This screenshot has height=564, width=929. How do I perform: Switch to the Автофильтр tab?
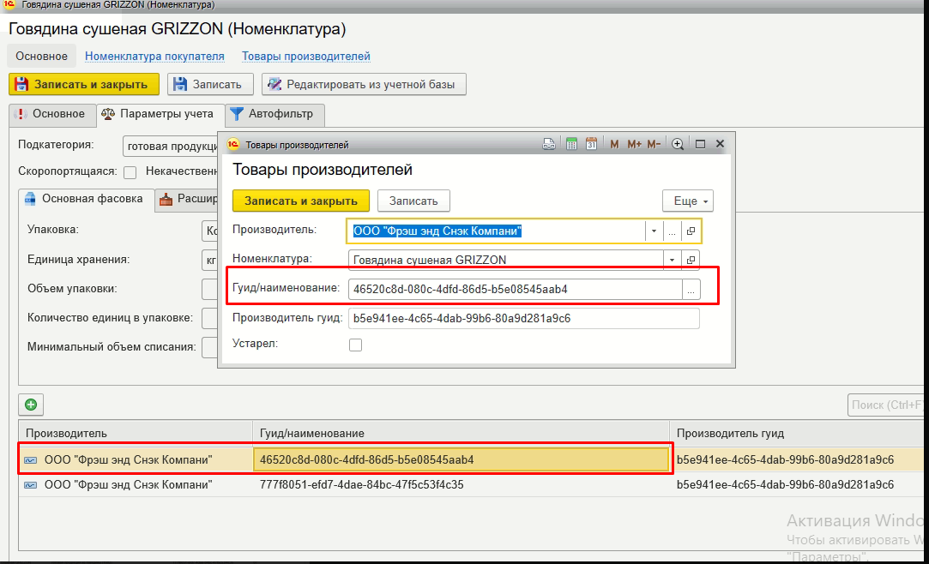click(x=274, y=114)
